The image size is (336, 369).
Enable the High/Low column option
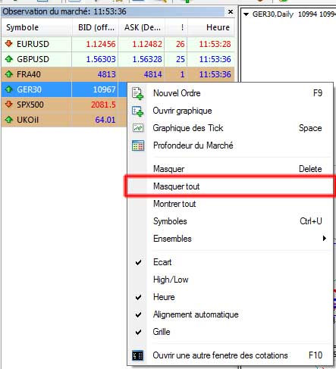(230, 280)
